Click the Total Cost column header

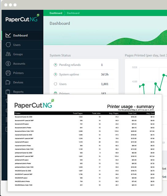[132, 113]
